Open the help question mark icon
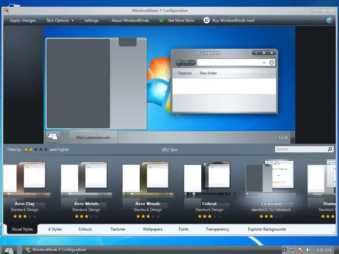Screen dimensions: 339x254 click(329, 20)
